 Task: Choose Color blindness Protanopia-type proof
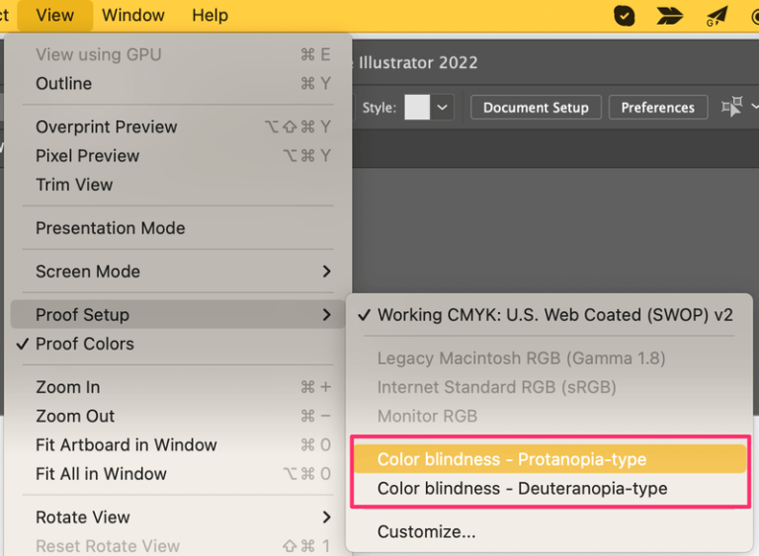[x=512, y=459]
